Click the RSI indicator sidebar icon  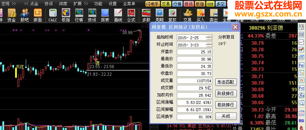tap(302, 121)
